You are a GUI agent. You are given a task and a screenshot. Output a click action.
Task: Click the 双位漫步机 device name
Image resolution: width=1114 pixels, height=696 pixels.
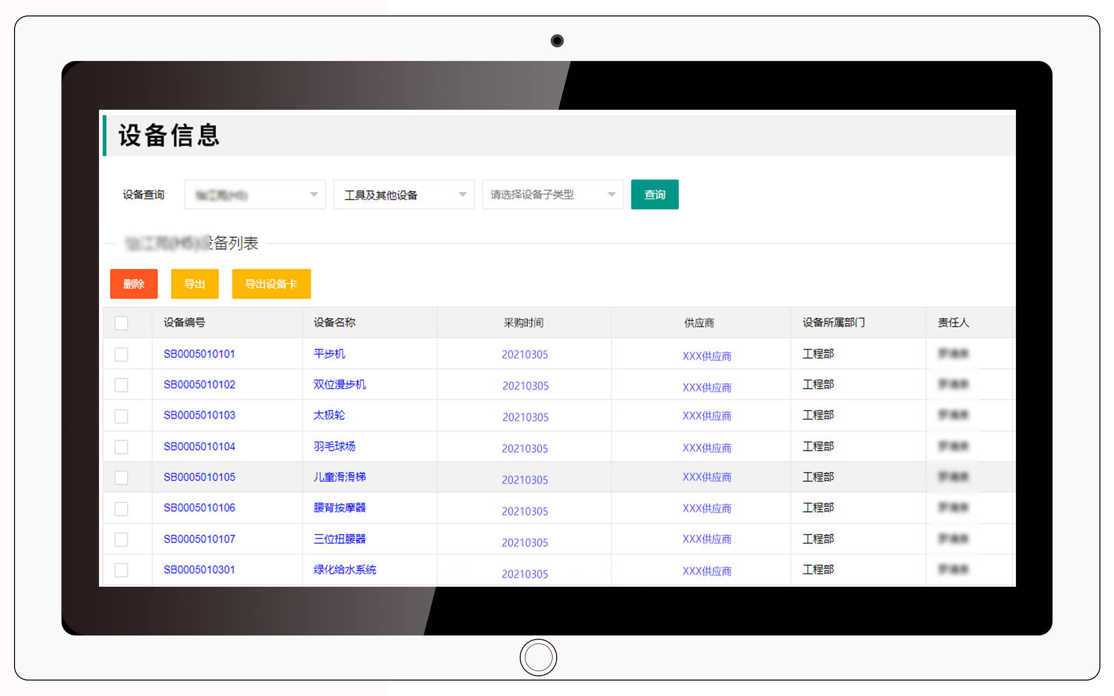[x=340, y=385]
